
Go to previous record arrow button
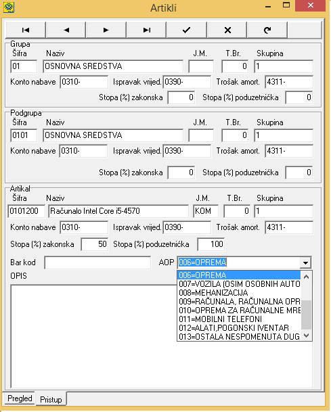(66, 30)
